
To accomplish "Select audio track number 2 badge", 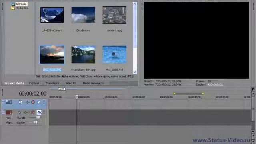I will [9, 112].
